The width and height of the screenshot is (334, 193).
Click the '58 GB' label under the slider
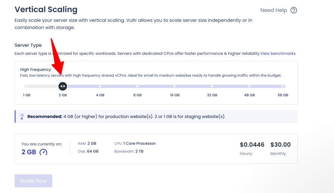[x=283, y=95]
